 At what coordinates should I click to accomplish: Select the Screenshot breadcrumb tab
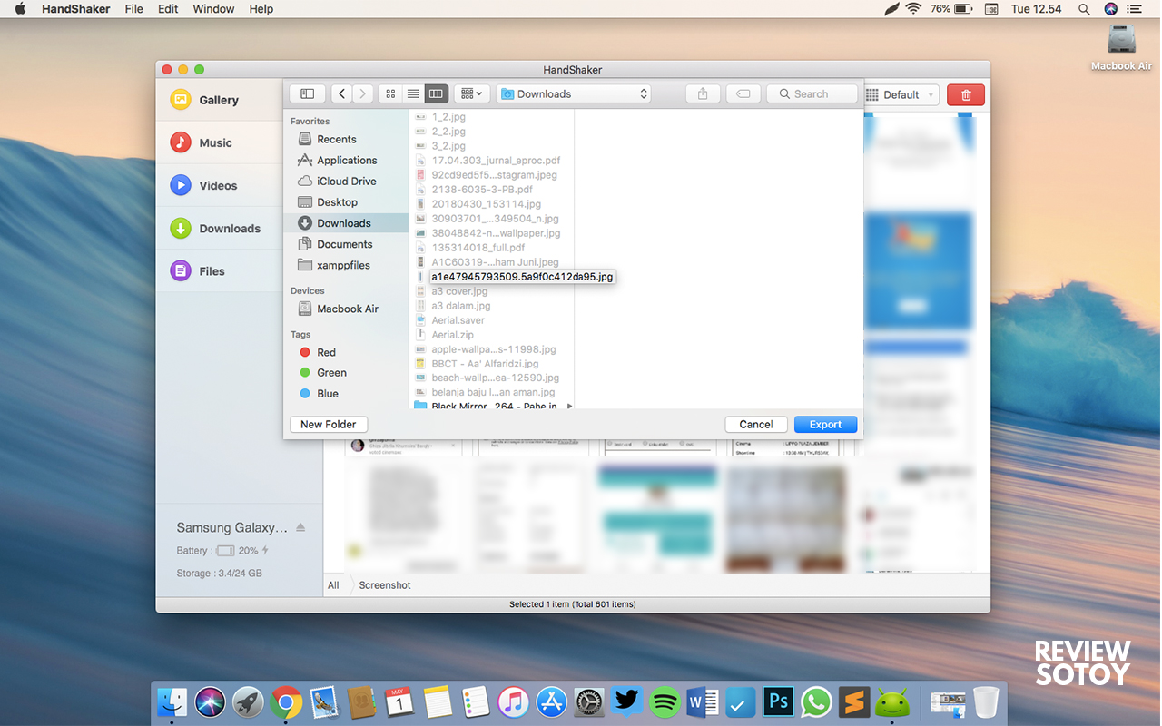point(385,585)
